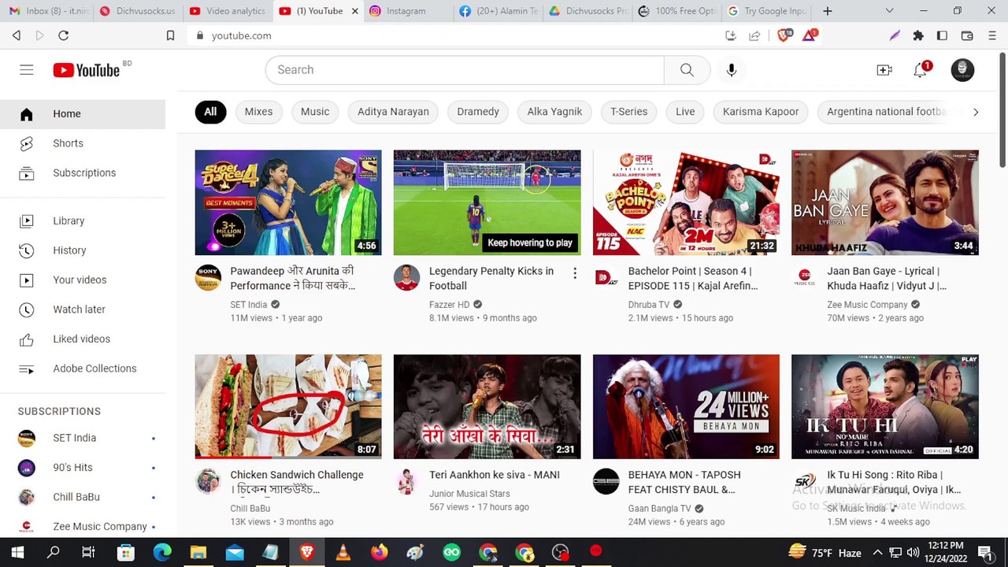Open VLC from the taskbar
The width and height of the screenshot is (1008, 567).
pos(343,553)
